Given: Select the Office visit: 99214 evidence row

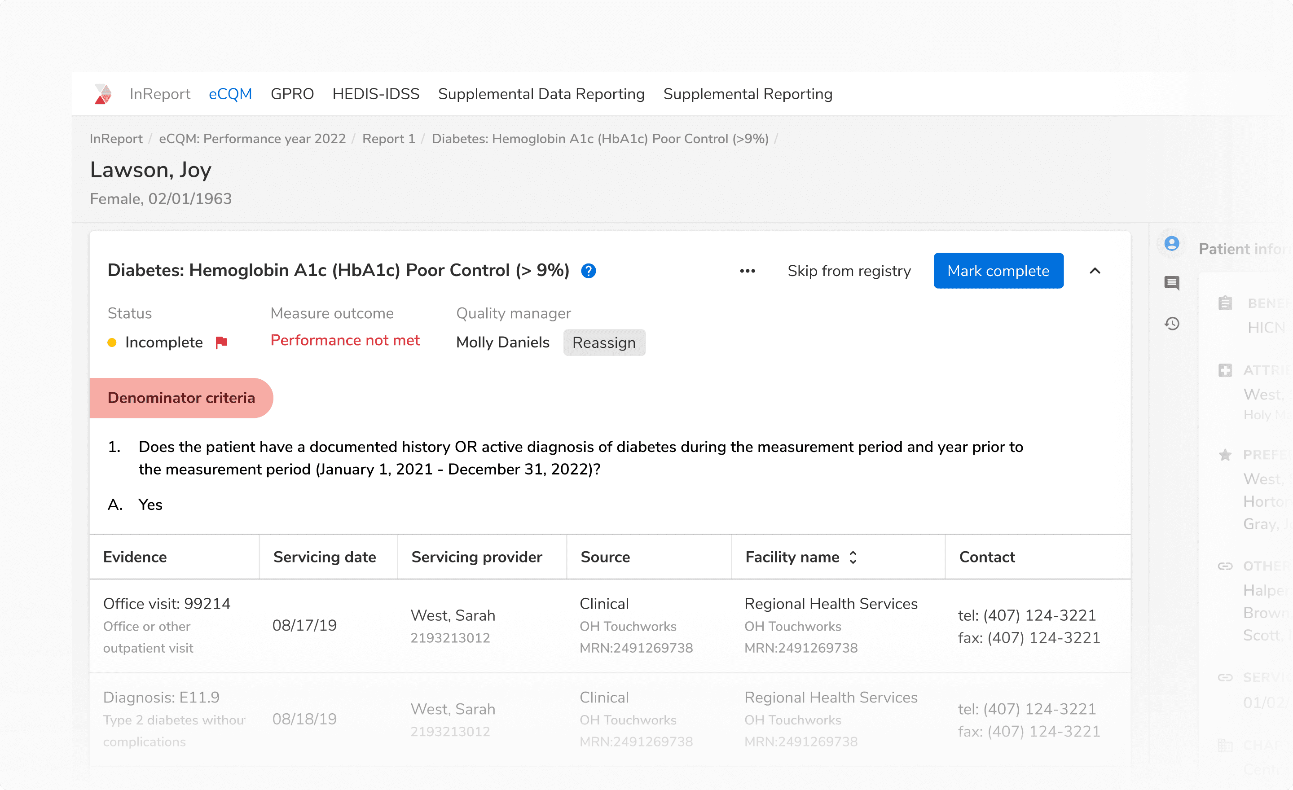Looking at the screenshot, I should pos(167,604).
